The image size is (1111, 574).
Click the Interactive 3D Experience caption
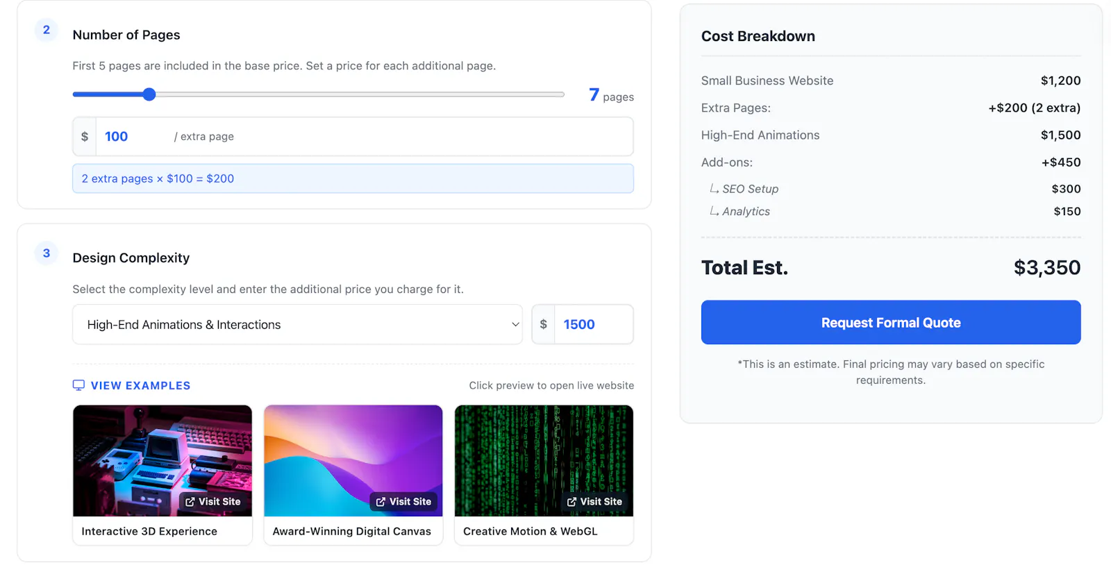pyautogui.click(x=149, y=531)
